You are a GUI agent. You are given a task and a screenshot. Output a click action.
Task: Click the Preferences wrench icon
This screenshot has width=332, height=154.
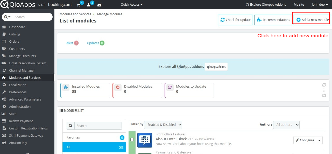click(x=4, y=92)
